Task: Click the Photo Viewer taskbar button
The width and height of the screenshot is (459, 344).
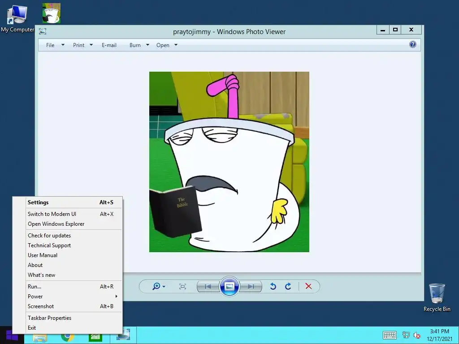Action: click(123, 335)
